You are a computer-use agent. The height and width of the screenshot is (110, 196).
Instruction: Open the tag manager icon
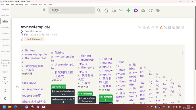[158, 10]
